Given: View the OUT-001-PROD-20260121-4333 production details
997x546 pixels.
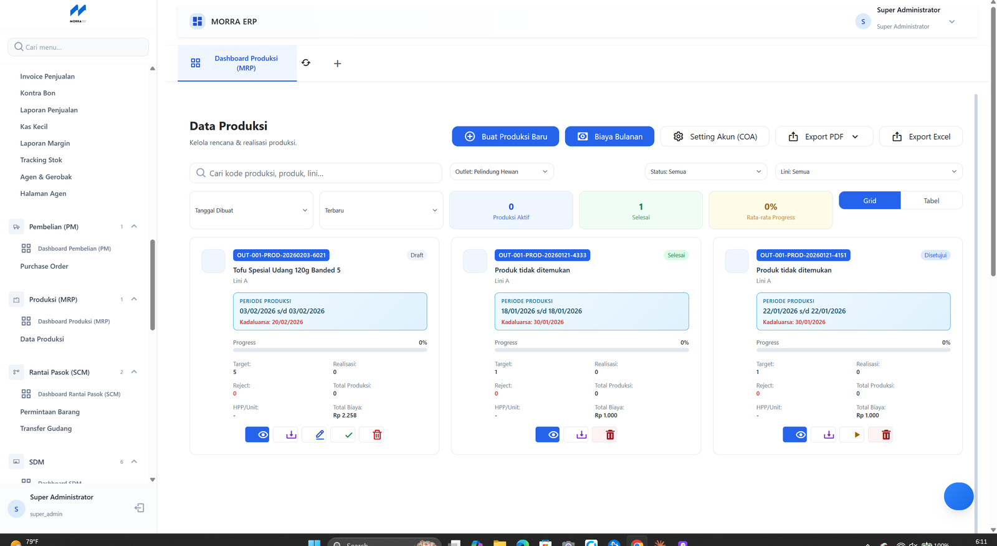Looking at the screenshot, I should coord(548,434).
